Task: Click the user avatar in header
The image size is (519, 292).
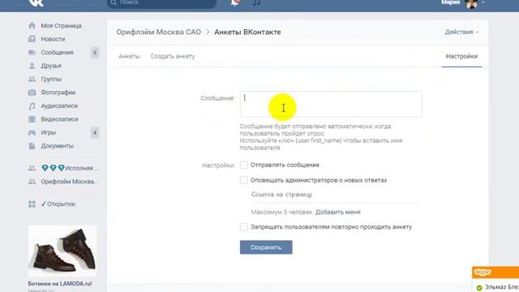Action: (x=471, y=3)
